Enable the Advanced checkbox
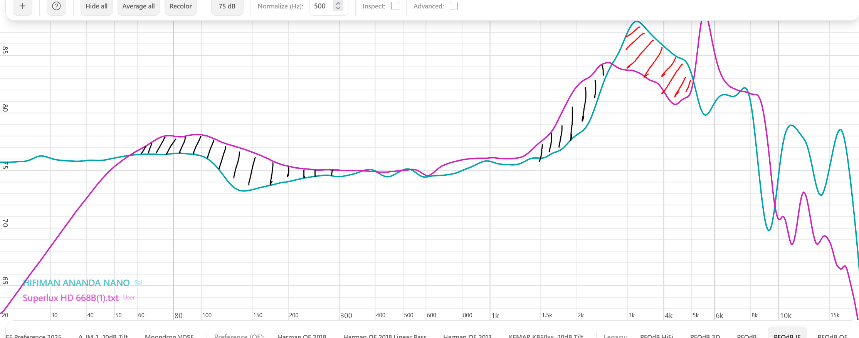The height and width of the screenshot is (338, 859). 454,6
